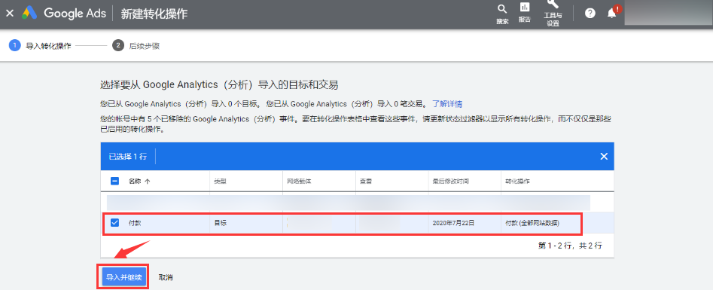The width and height of the screenshot is (713, 290).
Task: Click the 导入并继续 button
Action: click(124, 277)
